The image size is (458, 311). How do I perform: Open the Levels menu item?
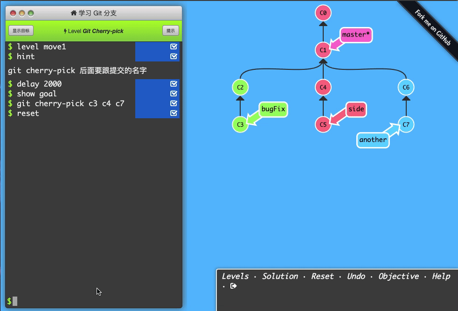(236, 276)
